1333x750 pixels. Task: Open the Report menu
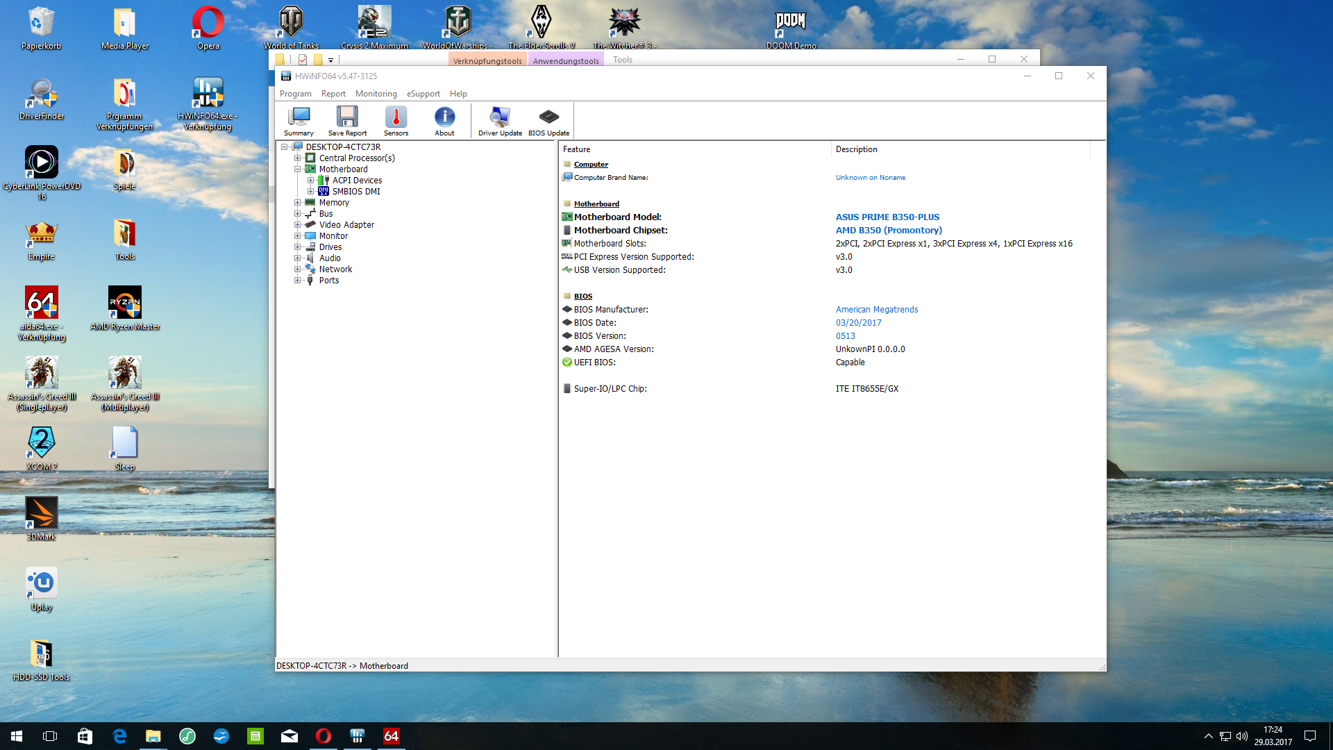click(333, 94)
